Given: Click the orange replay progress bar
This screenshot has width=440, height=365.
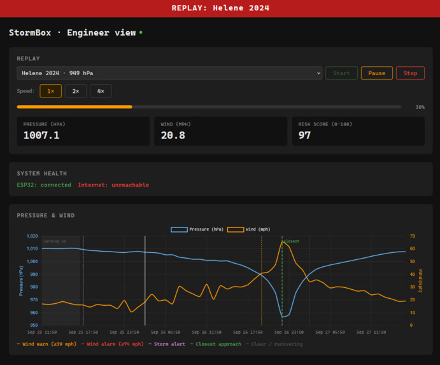Looking at the screenshot, I should (x=75, y=107).
